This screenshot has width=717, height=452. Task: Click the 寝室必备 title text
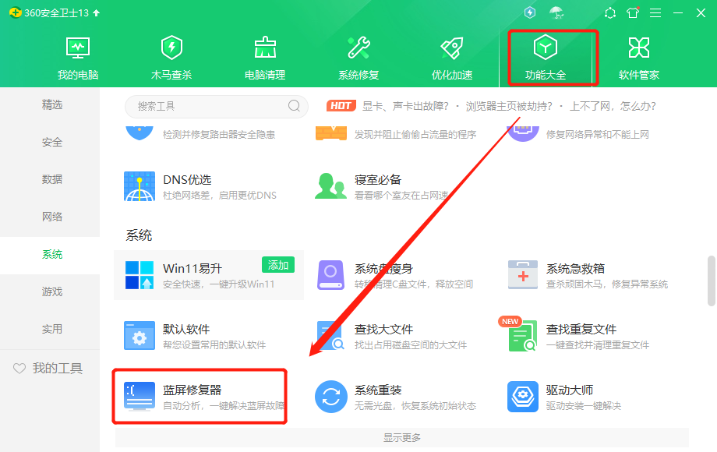tap(378, 179)
